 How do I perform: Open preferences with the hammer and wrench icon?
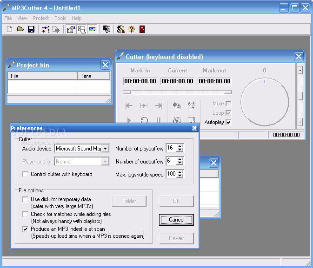pyautogui.click(x=121, y=29)
